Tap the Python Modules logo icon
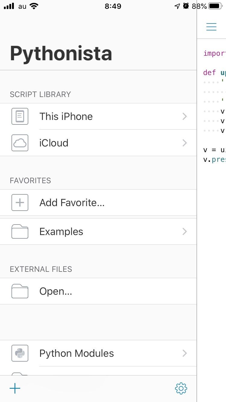 click(20, 353)
